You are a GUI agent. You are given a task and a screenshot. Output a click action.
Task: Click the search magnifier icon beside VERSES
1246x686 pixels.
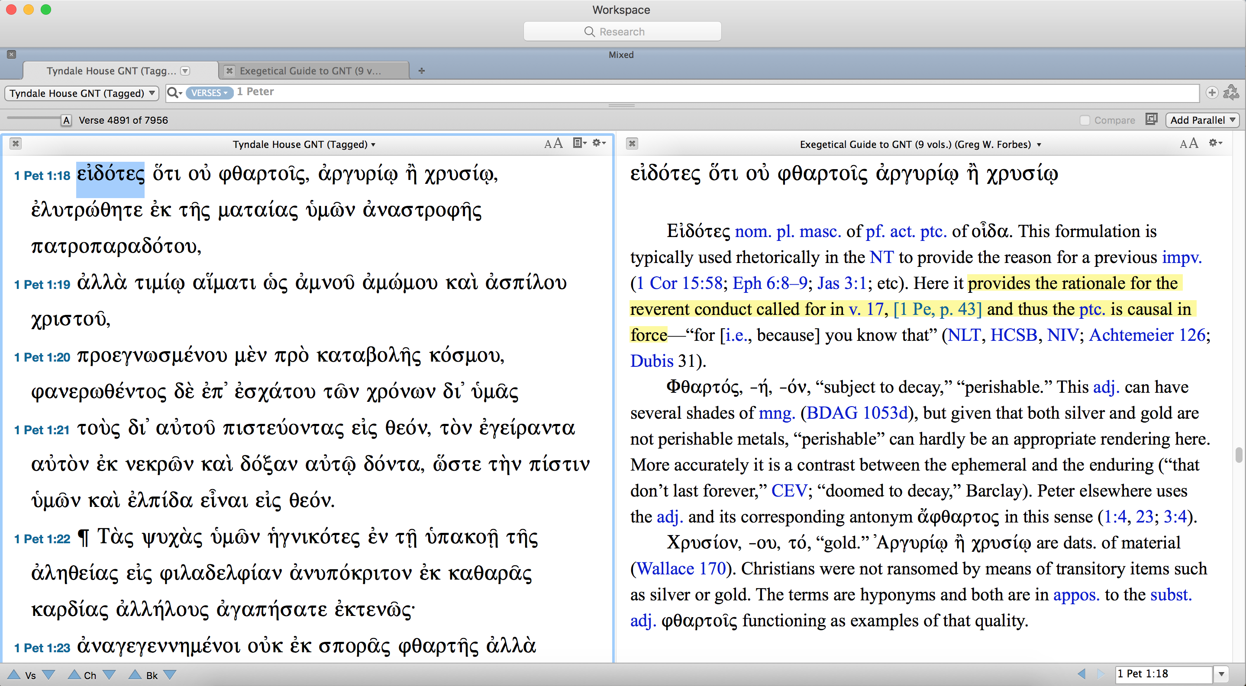pos(173,92)
